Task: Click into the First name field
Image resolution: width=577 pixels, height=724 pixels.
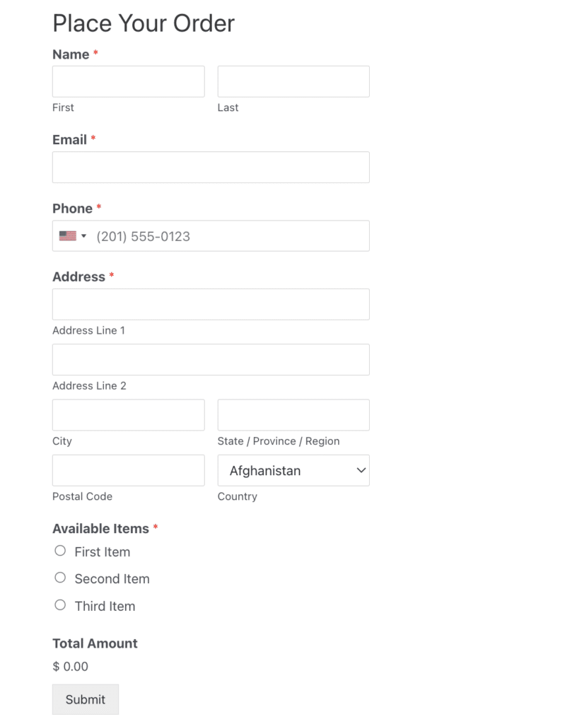Action: click(128, 81)
